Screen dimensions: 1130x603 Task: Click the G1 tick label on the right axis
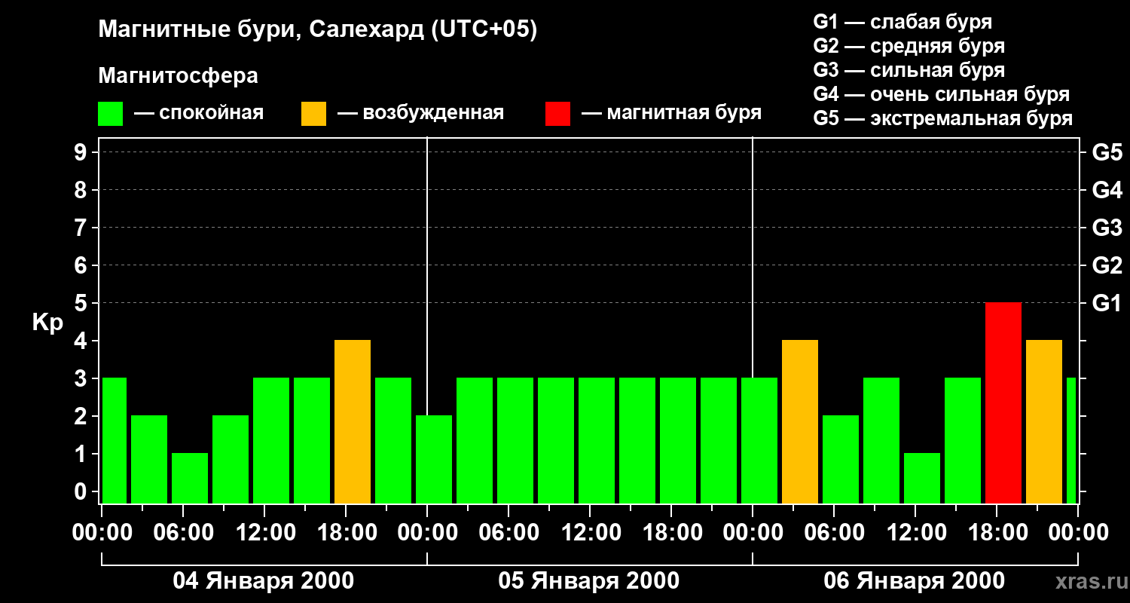[x=1107, y=303]
